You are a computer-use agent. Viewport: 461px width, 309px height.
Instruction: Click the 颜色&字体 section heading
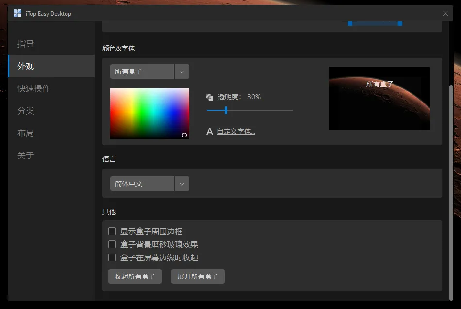(118, 48)
